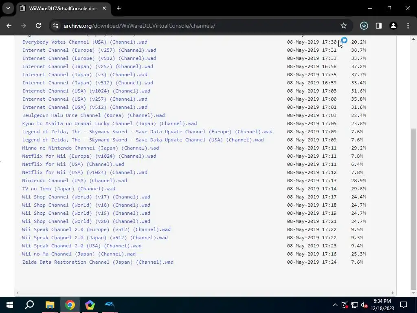This screenshot has height=313, width=417.
Task: Toggle the Chrome side panel icon
Action: point(379,26)
